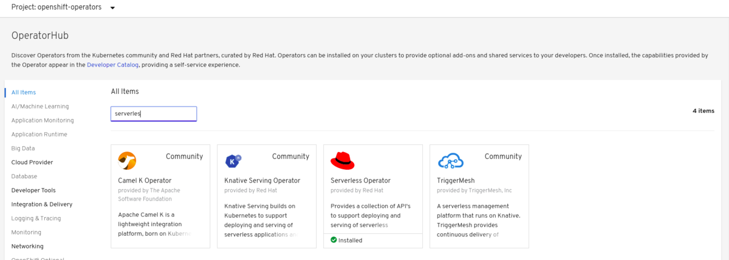Click the Camel K Operator logo

click(x=127, y=161)
